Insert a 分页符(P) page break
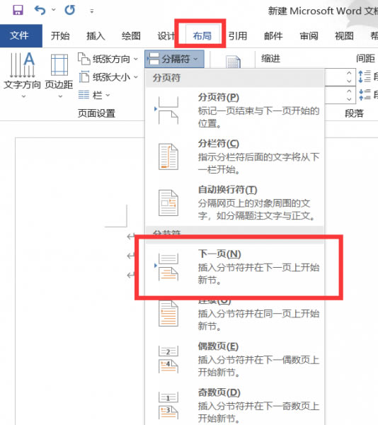378x425 pixels. 234,110
